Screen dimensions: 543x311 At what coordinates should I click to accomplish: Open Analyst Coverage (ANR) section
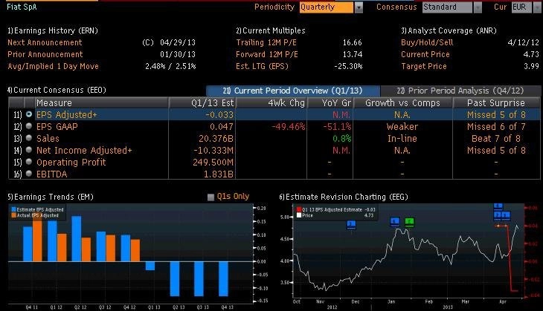click(449, 30)
